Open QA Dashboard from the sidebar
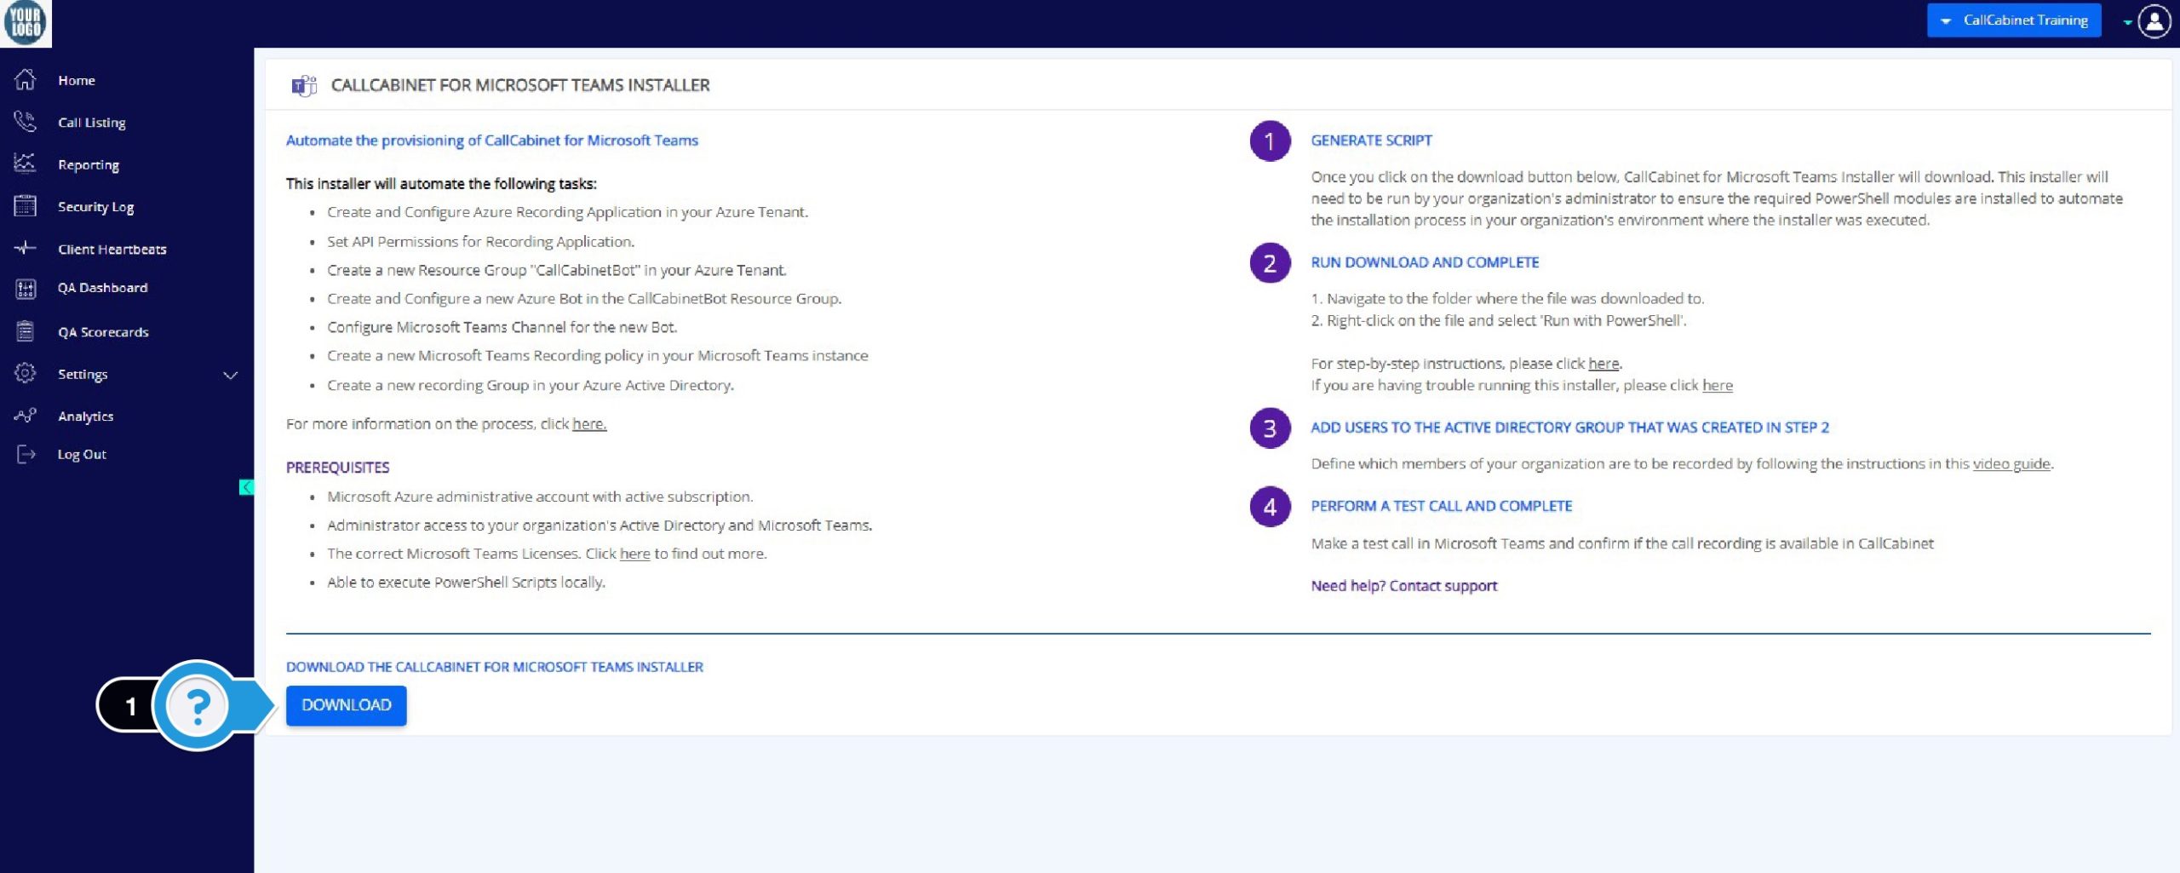 point(102,288)
